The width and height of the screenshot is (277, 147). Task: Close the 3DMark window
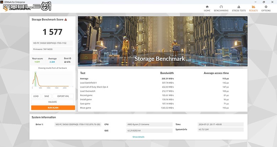[272, 2]
